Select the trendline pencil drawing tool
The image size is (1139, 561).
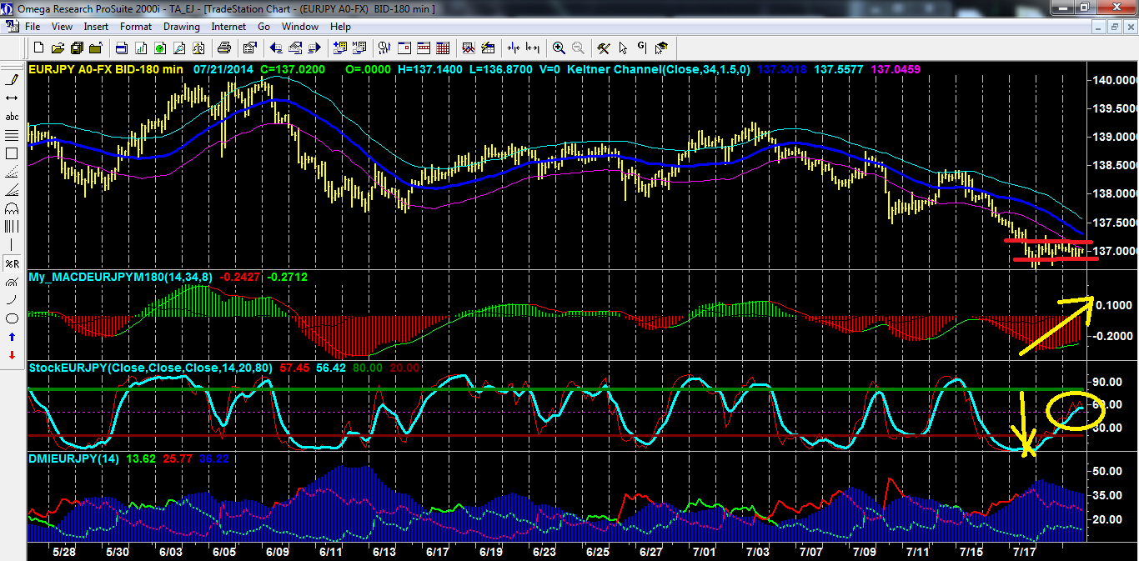(x=12, y=80)
